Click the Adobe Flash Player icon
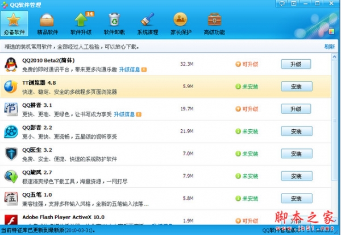341x235 pixels. 11,220
